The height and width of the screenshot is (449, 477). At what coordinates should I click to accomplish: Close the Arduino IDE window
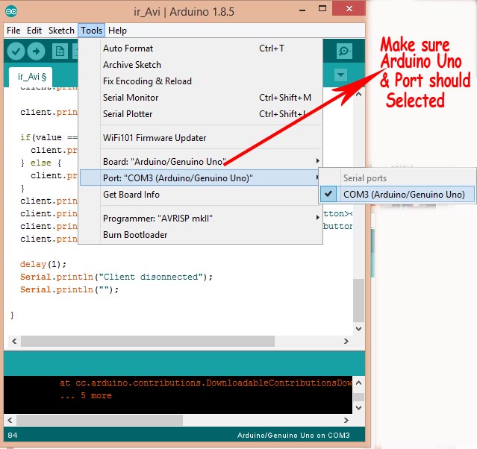(x=349, y=8)
